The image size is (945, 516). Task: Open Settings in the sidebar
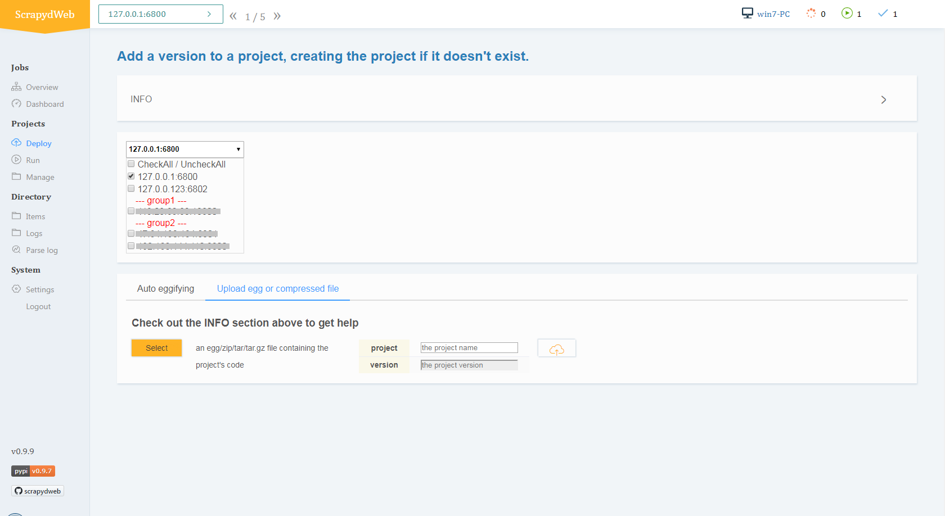pyautogui.click(x=40, y=289)
